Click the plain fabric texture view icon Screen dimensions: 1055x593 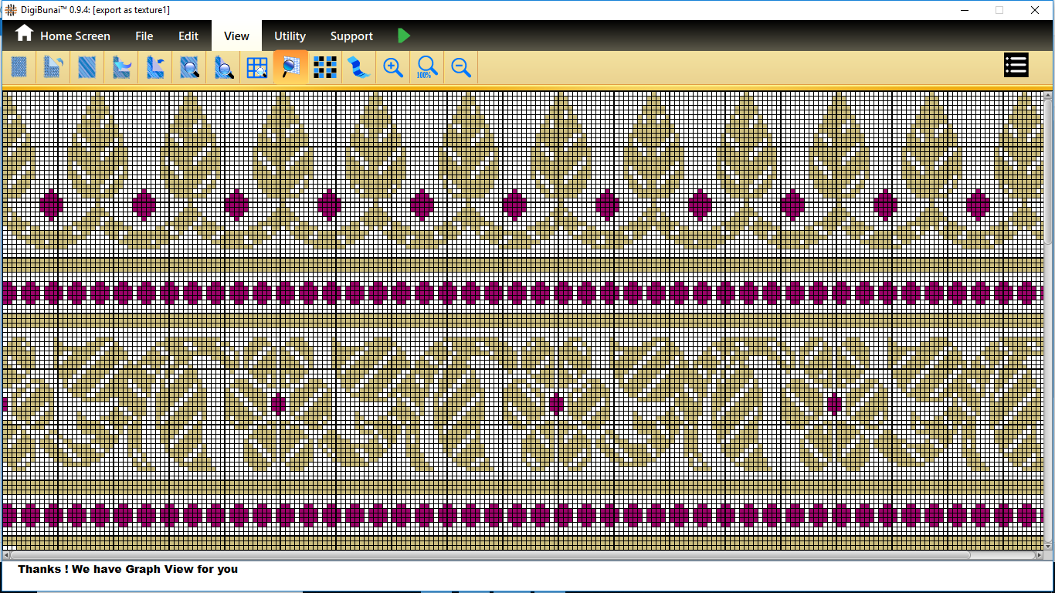point(19,68)
